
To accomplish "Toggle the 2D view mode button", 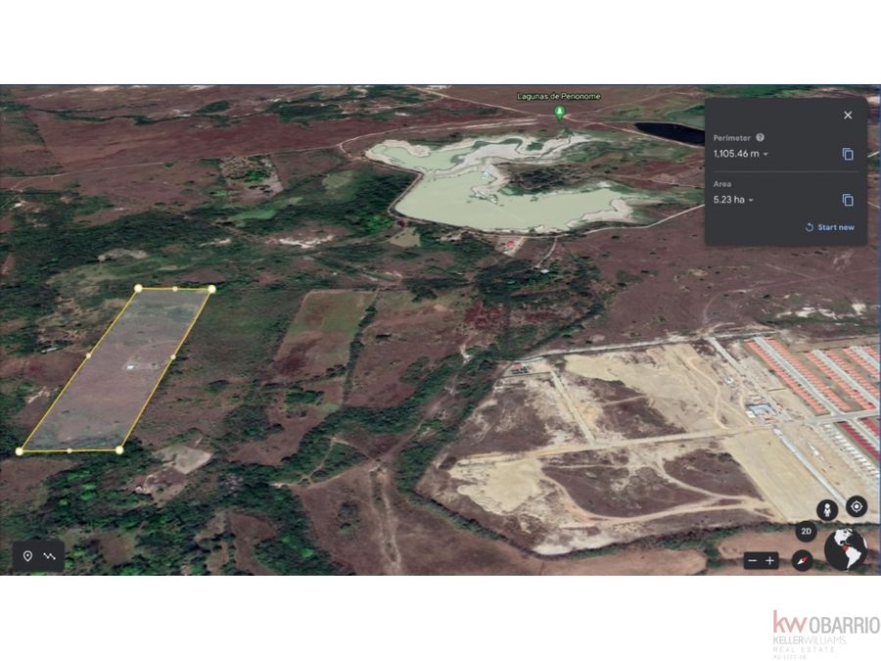I will point(807,531).
